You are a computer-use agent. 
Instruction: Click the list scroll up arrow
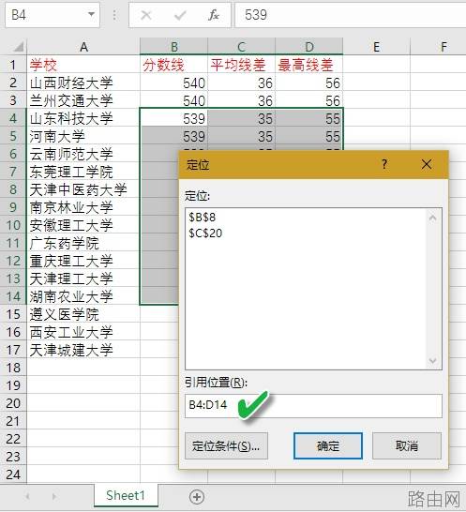[432, 218]
